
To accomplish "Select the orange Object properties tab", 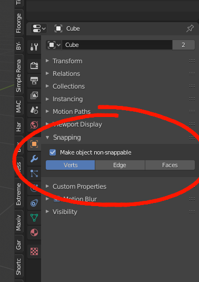I will [34, 144].
